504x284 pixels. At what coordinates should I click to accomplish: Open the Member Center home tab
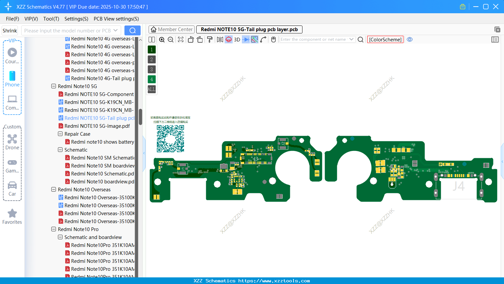pyautogui.click(x=172, y=29)
